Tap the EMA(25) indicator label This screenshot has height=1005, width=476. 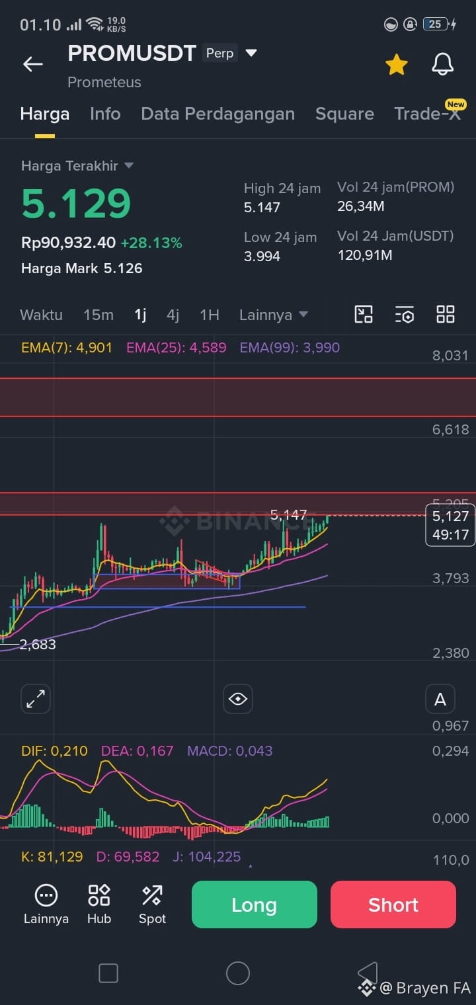coord(177,347)
